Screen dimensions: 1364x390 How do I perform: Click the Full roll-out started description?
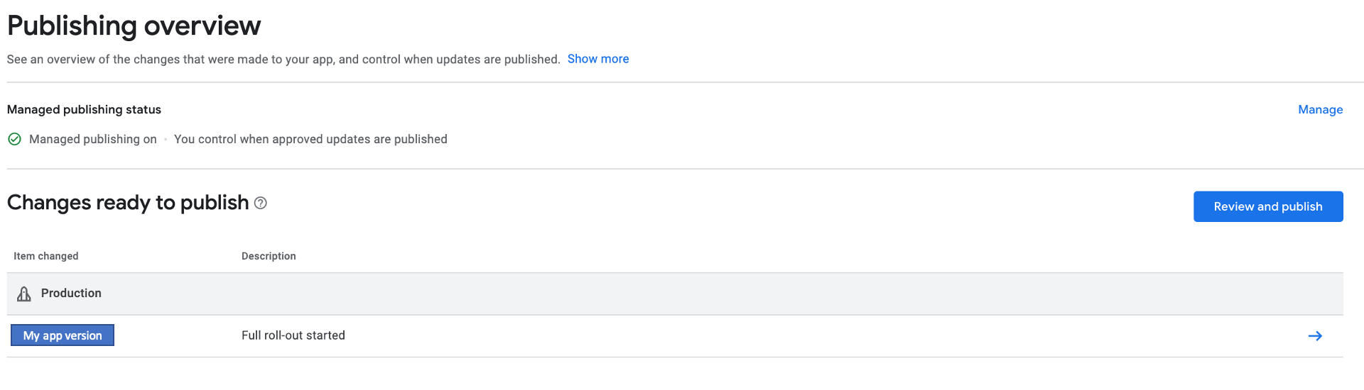click(293, 335)
